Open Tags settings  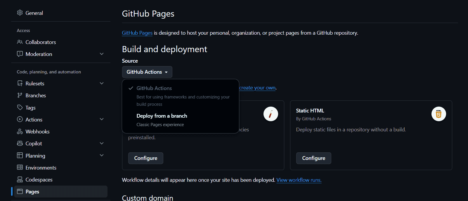[x=61, y=107]
